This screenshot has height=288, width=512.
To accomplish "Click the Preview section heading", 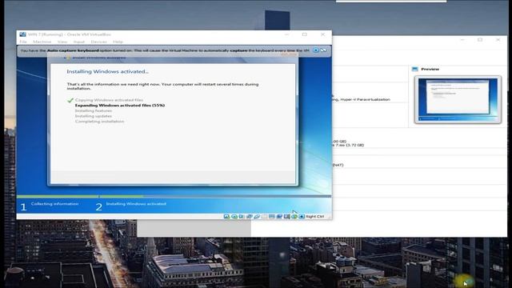I will click(x=430, y=70).
